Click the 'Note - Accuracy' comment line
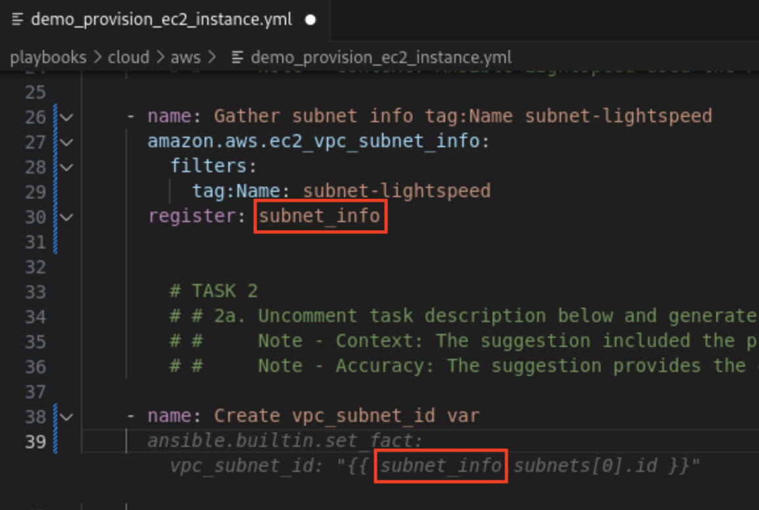Screen dimensions: 759x510 464,366
